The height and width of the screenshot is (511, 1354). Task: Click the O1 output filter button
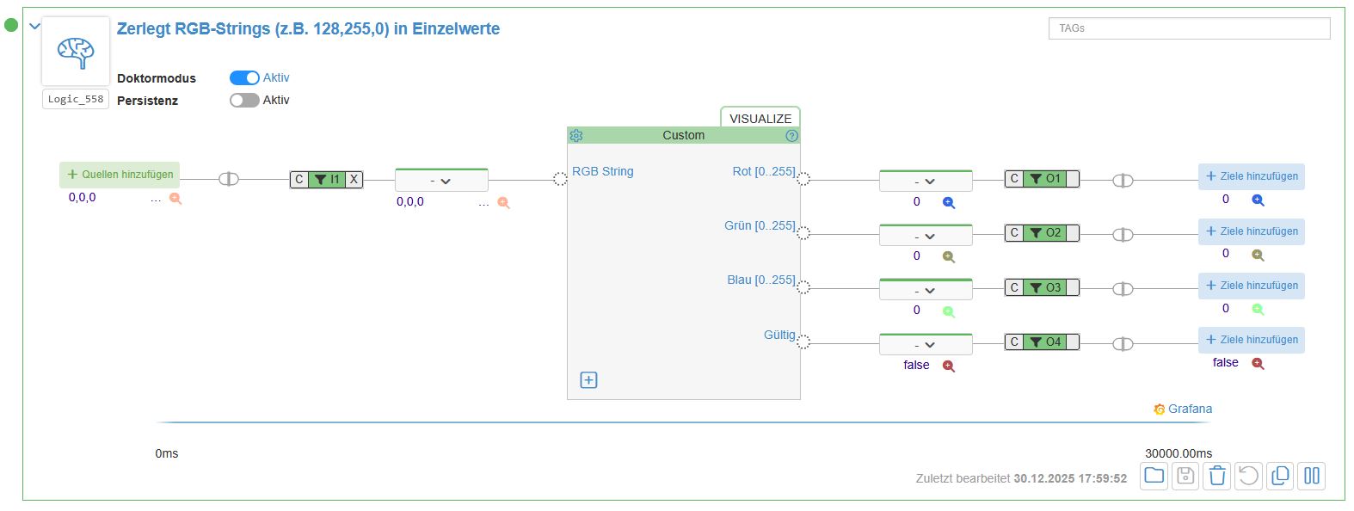1046,179
